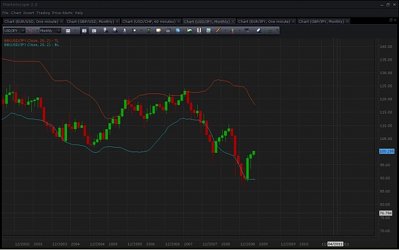Viewport: 399px width, 250px height.
Task: Expand the marker flag dropdown arrow
Action: tap(142, 31)
